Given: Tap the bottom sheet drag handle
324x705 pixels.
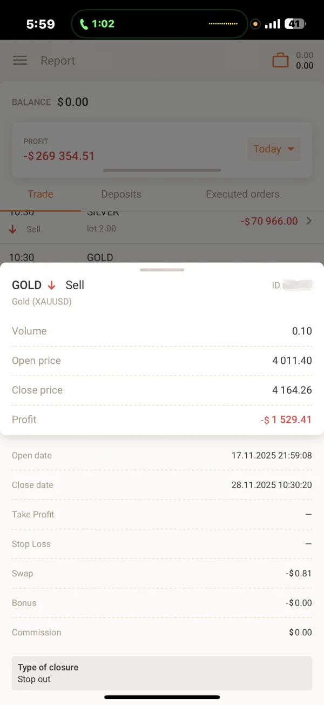Looking at the screenshot, I should (x=162, y=269).
